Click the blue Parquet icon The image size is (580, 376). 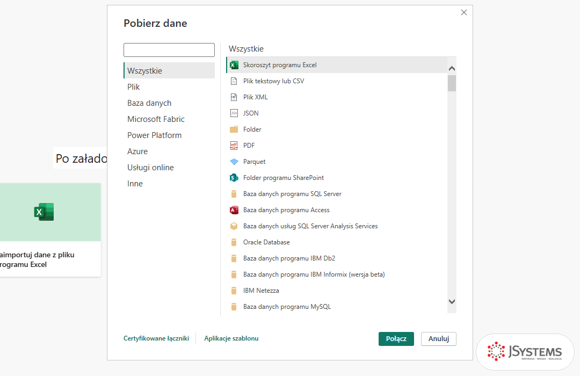[234, 162]
